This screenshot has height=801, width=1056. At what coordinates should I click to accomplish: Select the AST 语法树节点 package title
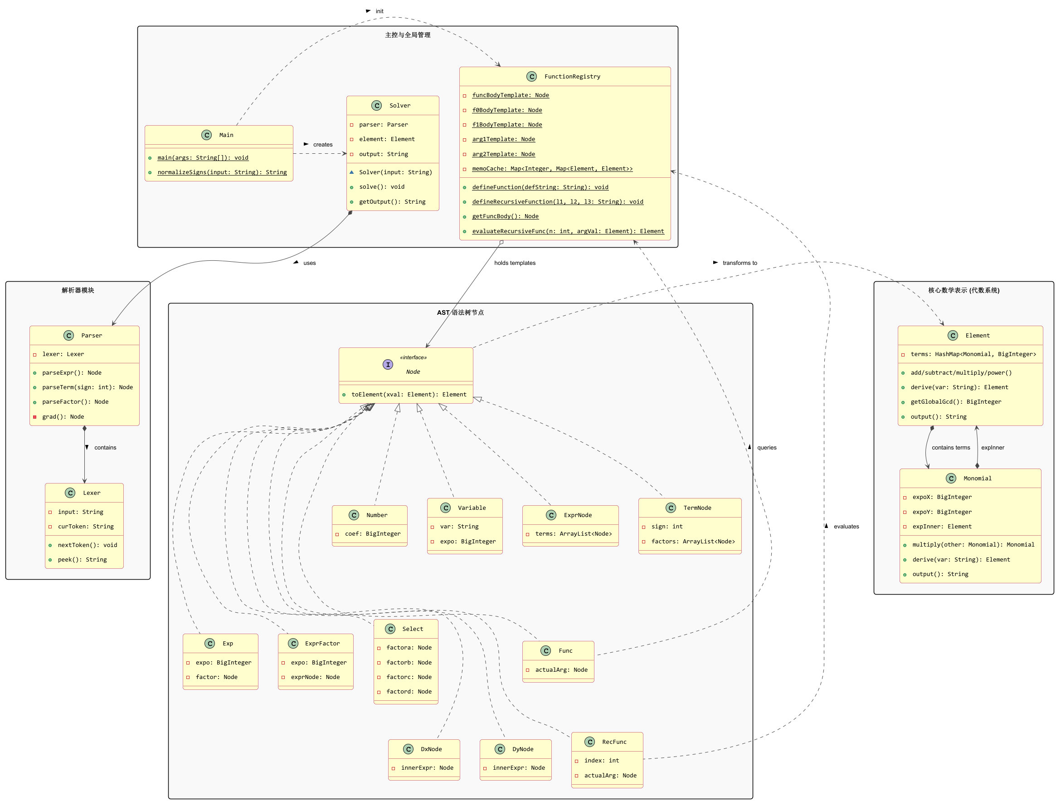(x=460, y=313)
